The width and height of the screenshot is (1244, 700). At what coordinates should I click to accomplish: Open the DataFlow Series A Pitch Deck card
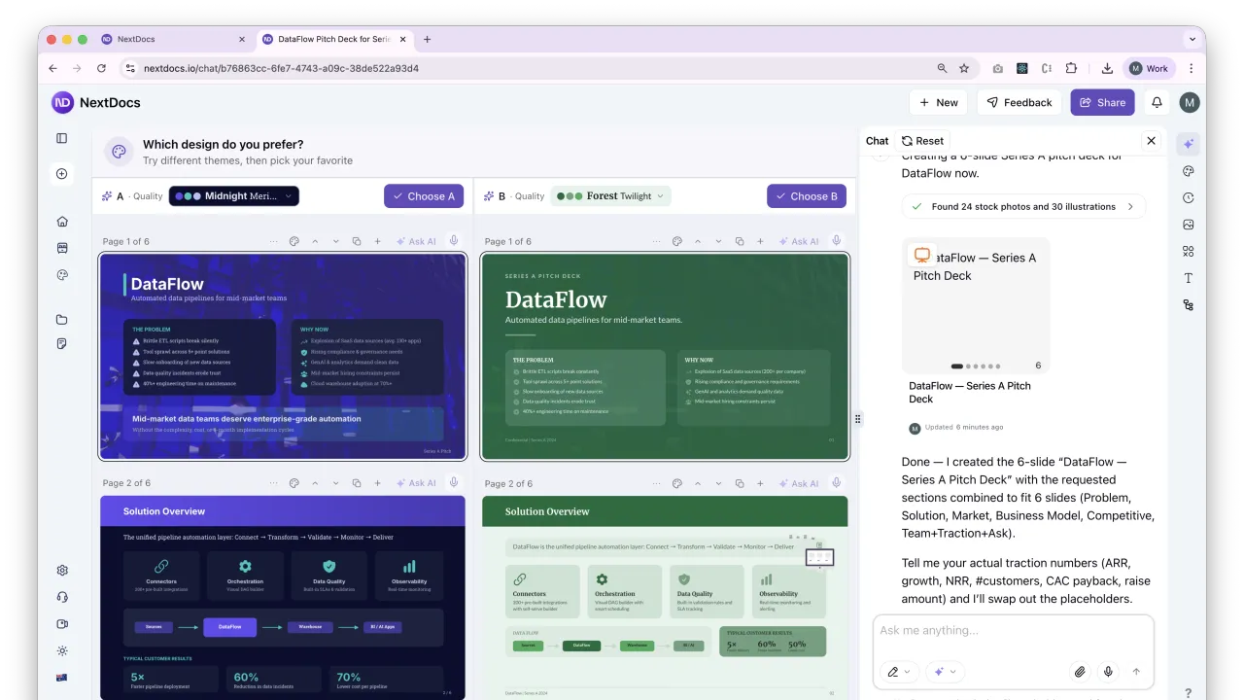coord(976,322)
